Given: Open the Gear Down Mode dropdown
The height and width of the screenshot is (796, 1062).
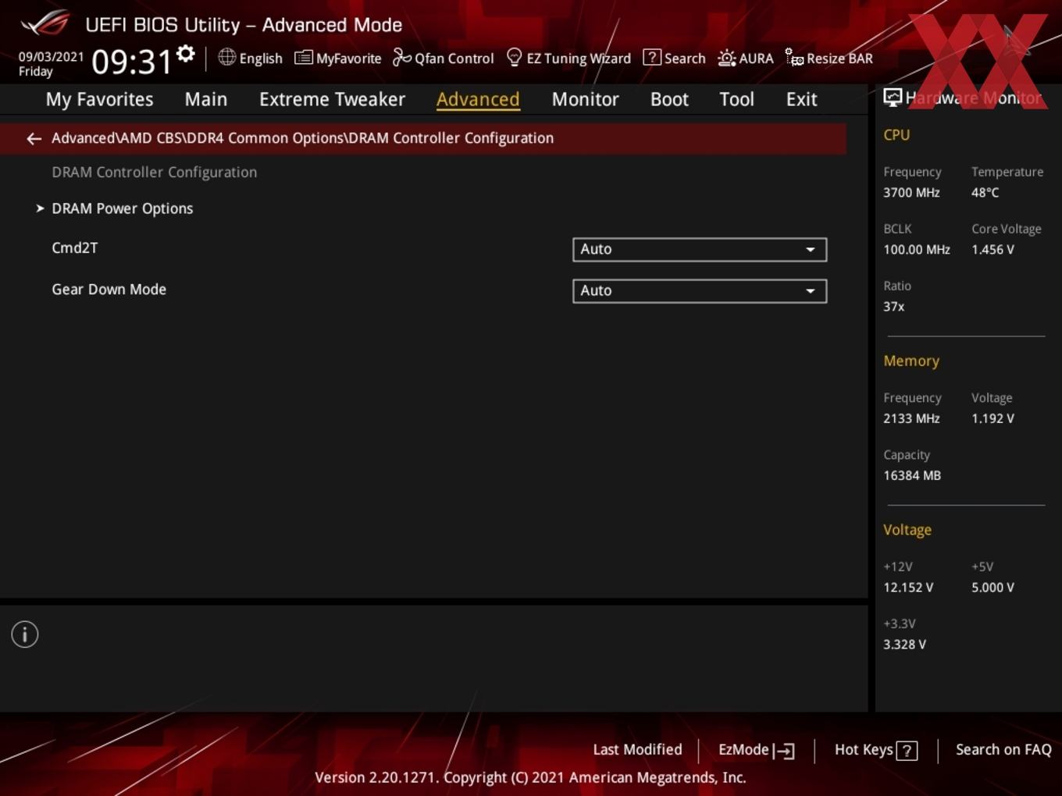Looking at the screenshot, I should (700, 291).
